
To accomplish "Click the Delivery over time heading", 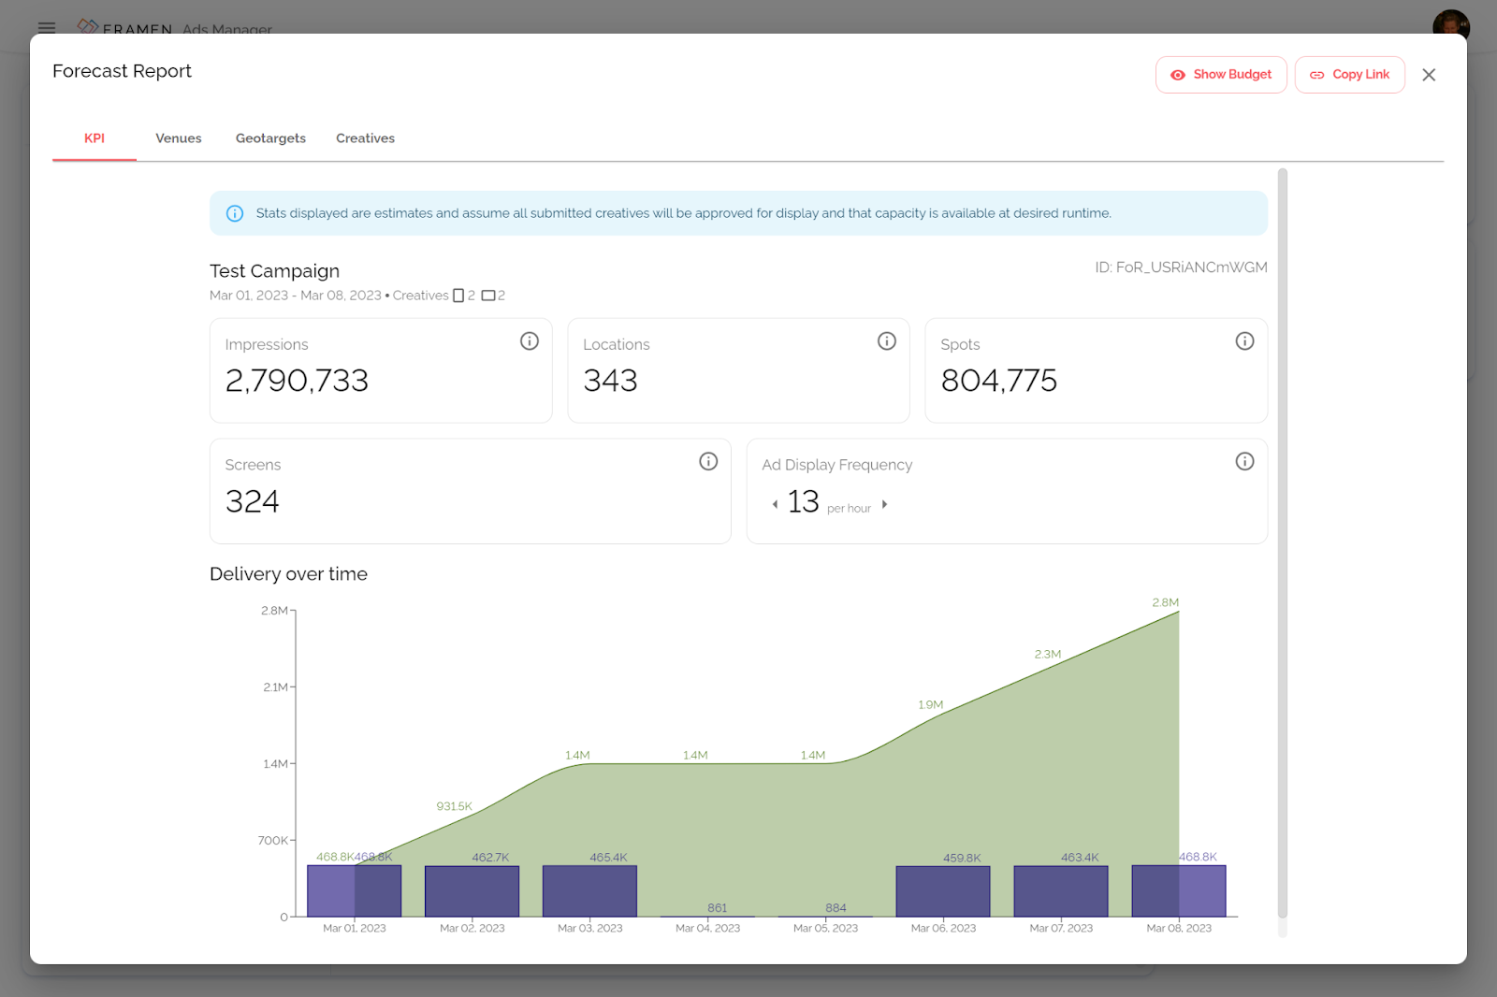I will point(288,574).
